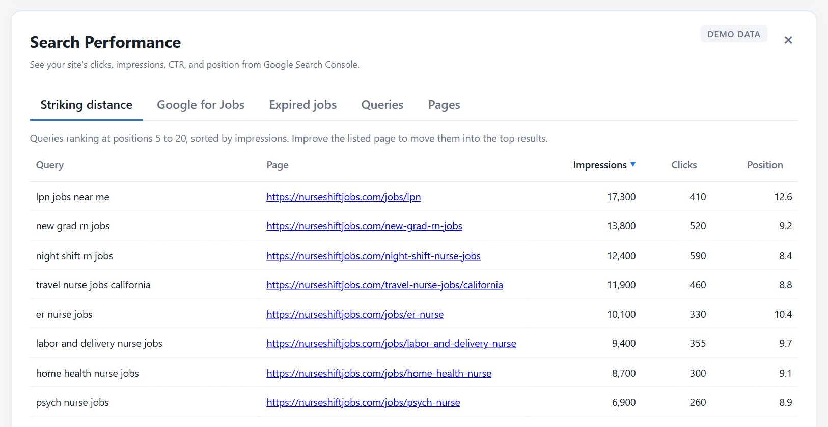Select the Striking distance tab
The image size is (828, 427).
coord(87,105)
